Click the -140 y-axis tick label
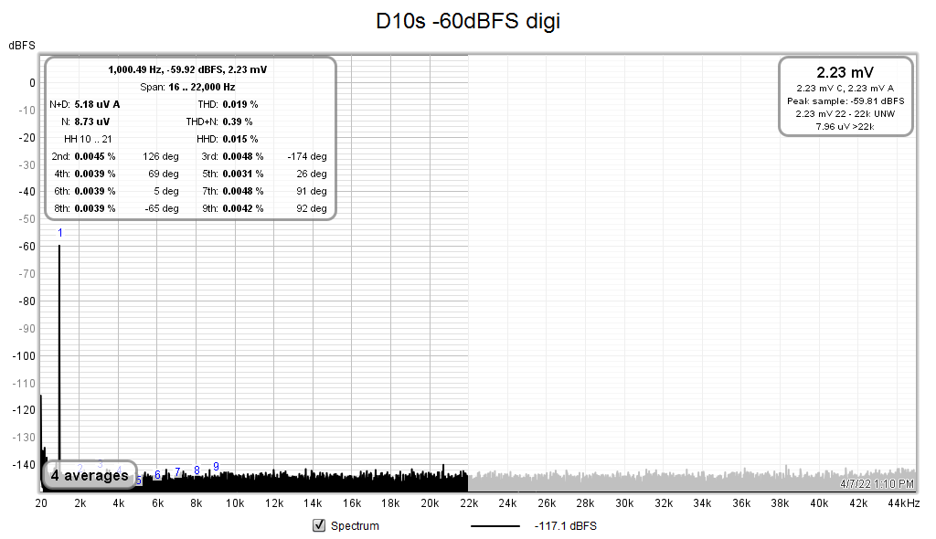 point(24,465)
